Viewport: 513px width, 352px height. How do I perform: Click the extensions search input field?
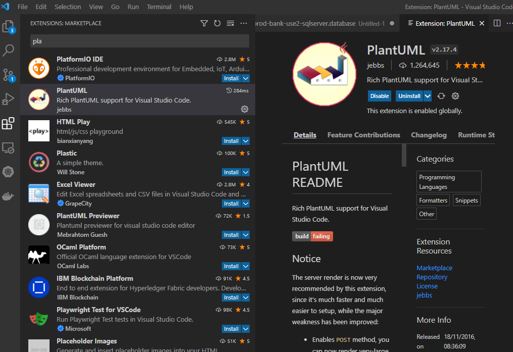pos(139,41)
